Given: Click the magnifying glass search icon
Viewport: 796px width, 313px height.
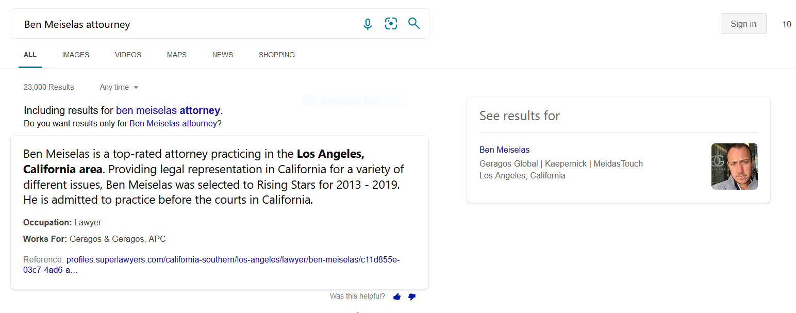Looking at the screenshot, I should 414,23.
